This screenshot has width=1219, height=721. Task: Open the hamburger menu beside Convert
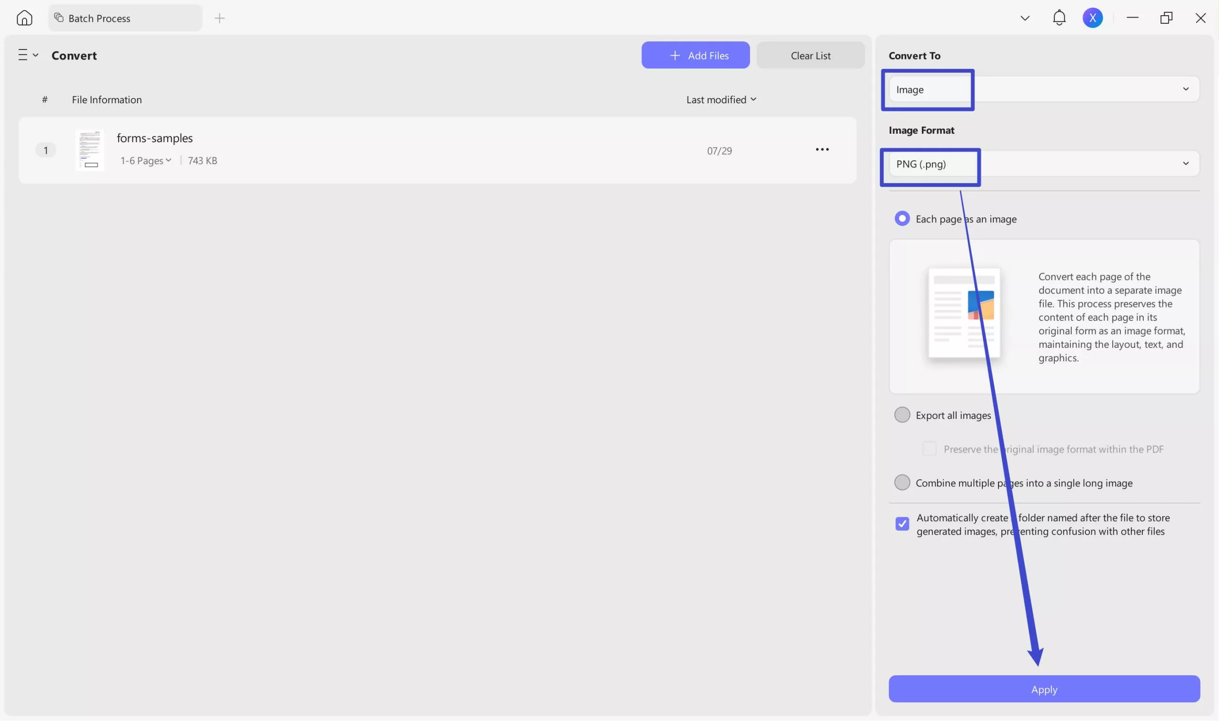(x=28, y=55)
